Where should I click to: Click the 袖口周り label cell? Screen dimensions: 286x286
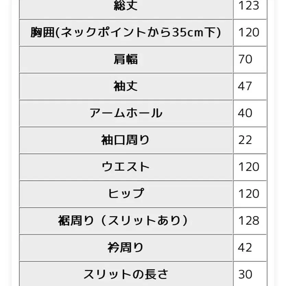(x=126, y=140)
